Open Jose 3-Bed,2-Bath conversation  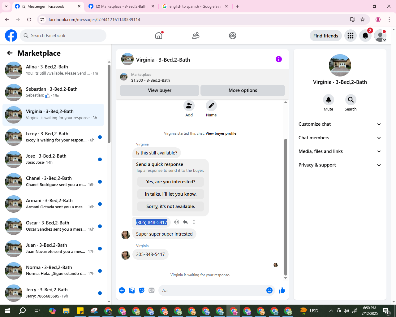coord(53,159)
